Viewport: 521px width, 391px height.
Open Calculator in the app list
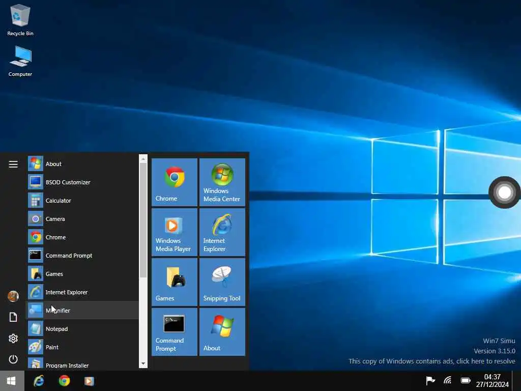82,201
